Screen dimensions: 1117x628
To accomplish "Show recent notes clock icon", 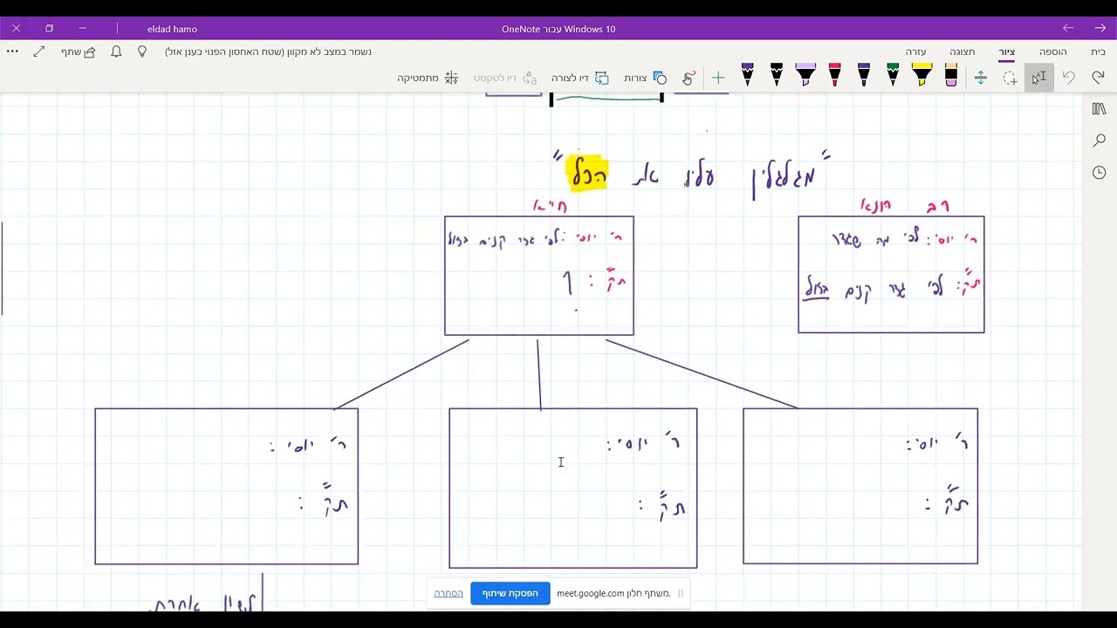I will pos(1100,173).
